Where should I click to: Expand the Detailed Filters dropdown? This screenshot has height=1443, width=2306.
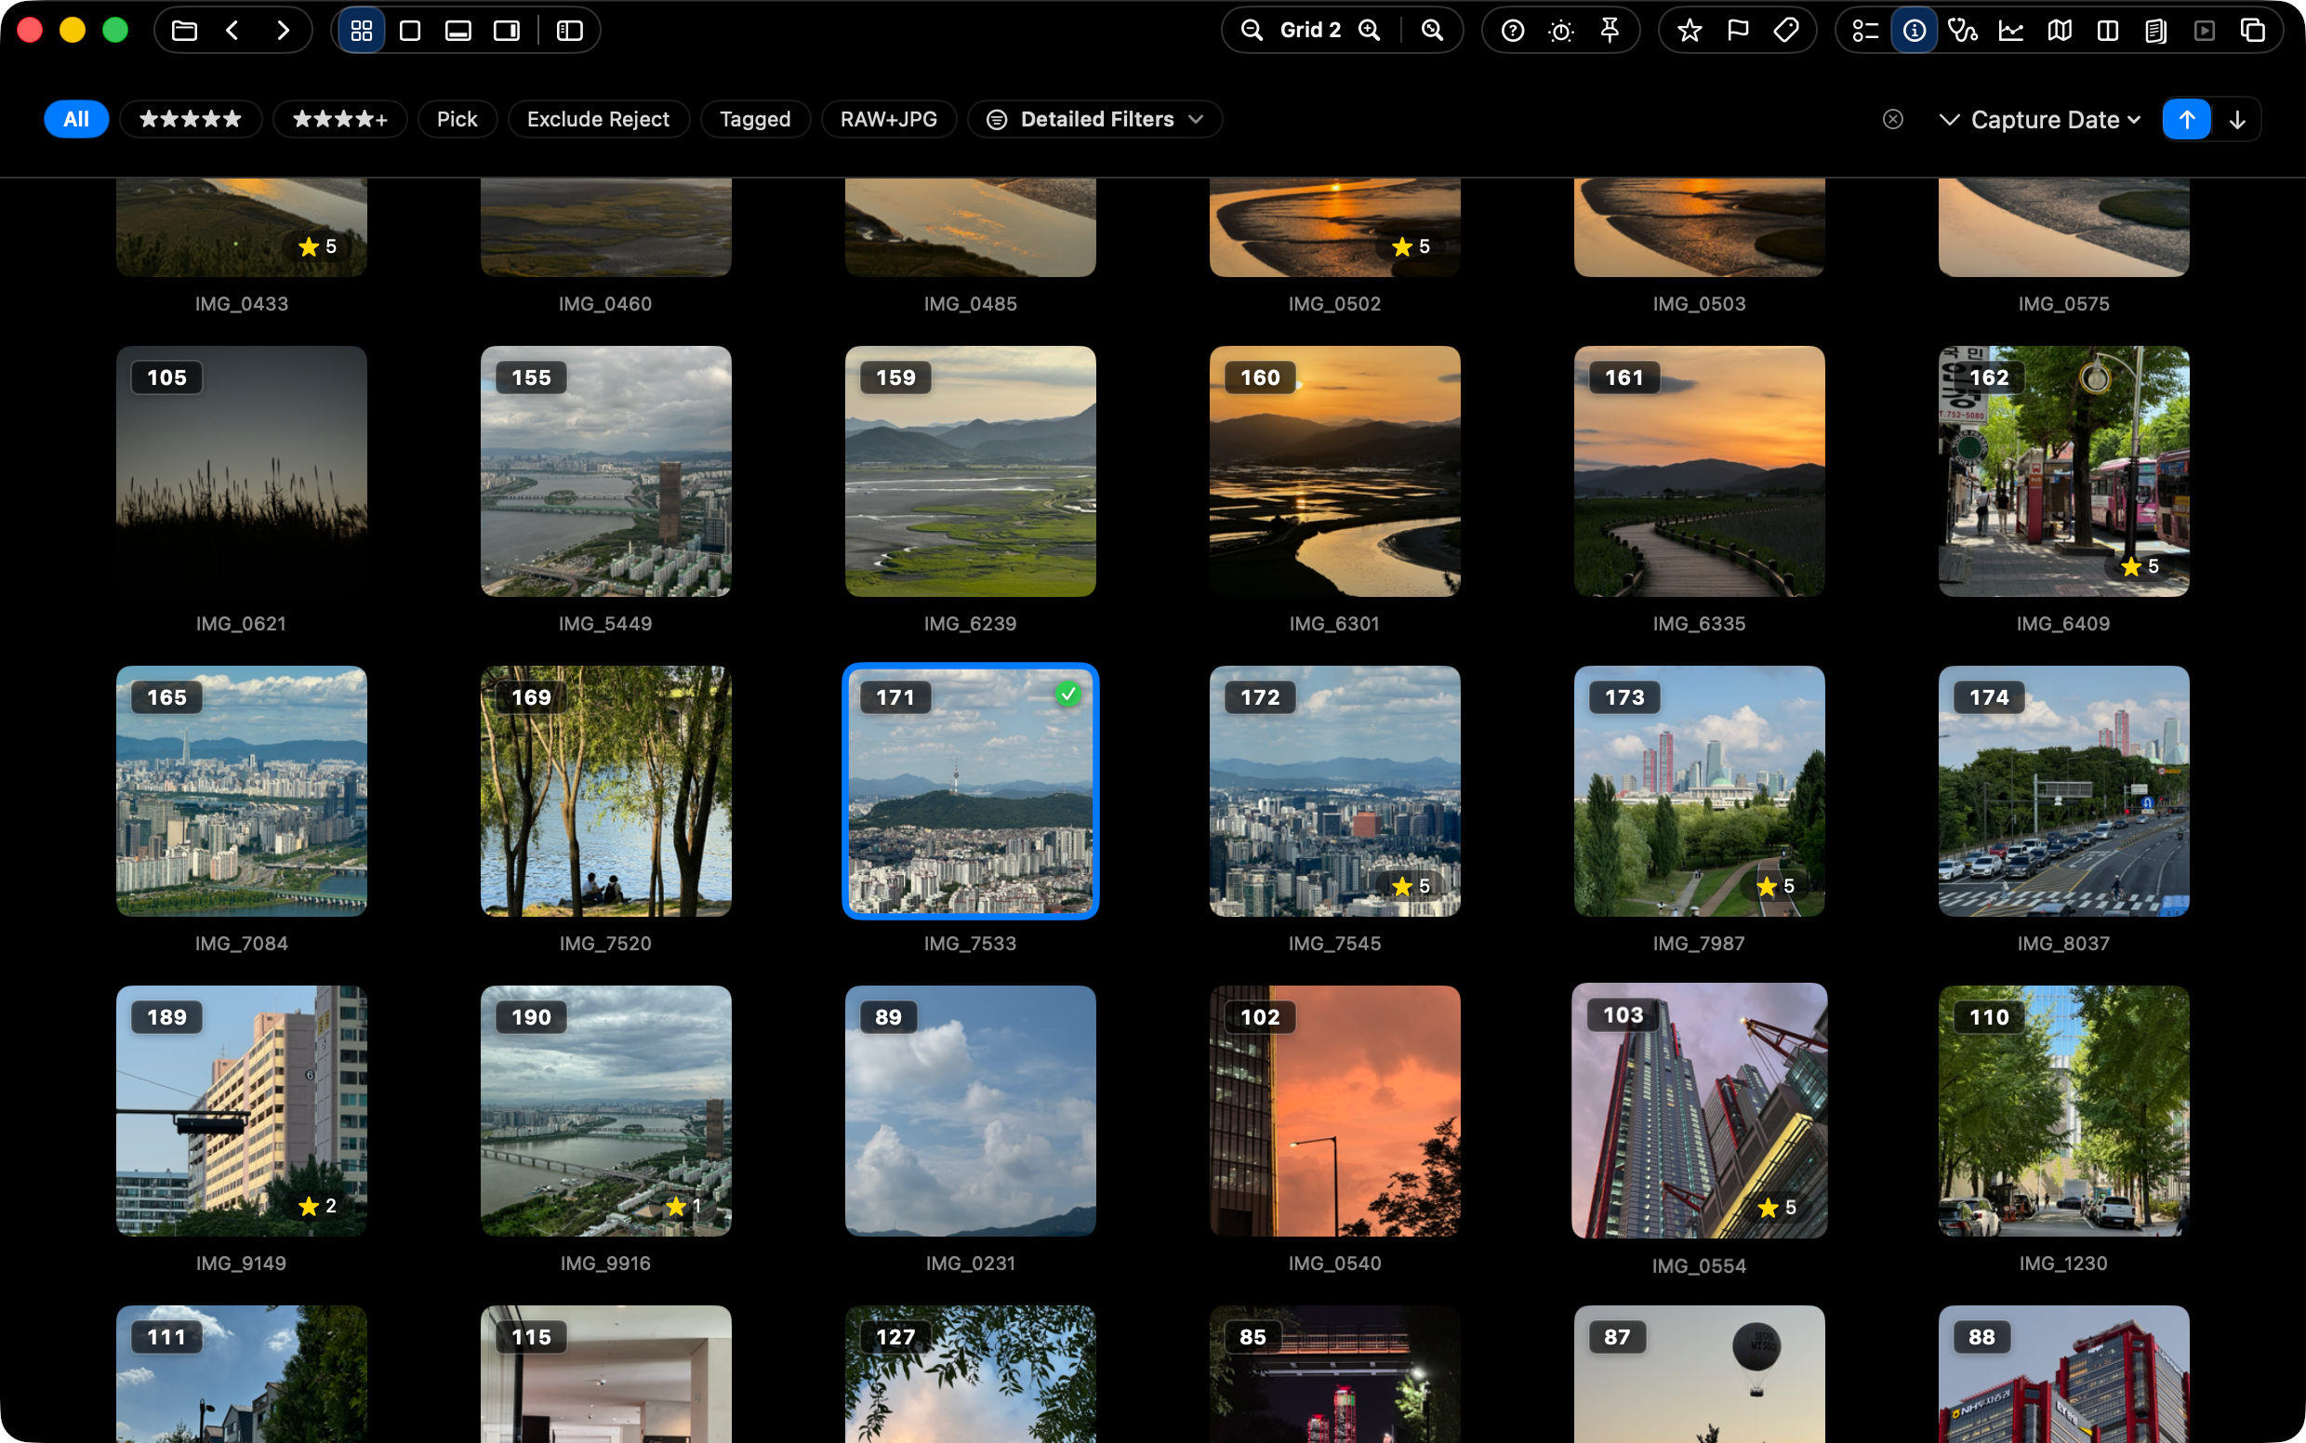coord(1094,119)
